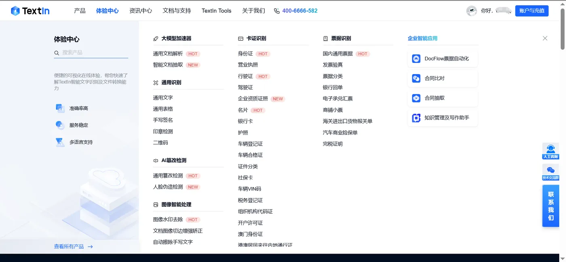The height and width of the screenshot is (262, 566).
Task: Click the 账户与充值 button
Action: click(532, 11)
